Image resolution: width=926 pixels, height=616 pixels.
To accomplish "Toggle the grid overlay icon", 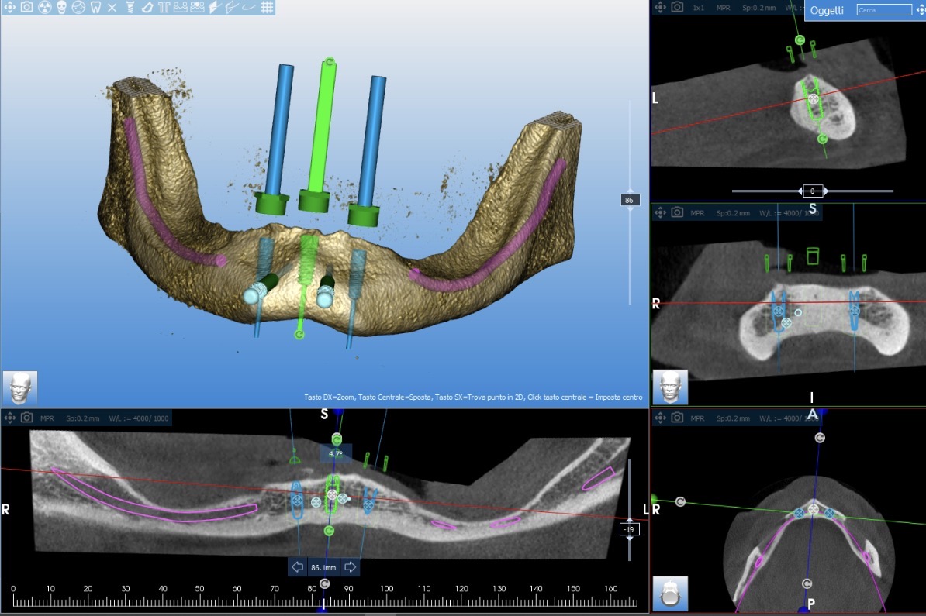I will [267, 7].
